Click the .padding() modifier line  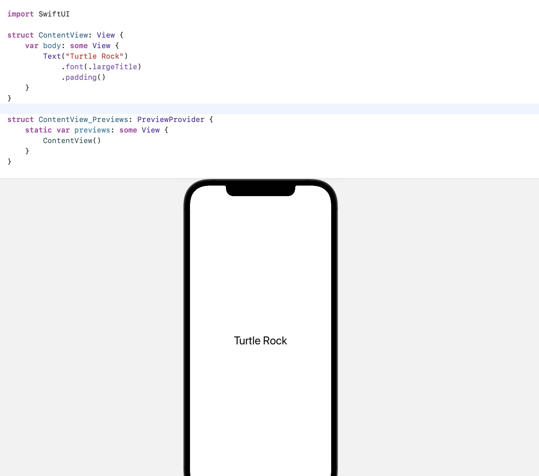tap(83, 77)
